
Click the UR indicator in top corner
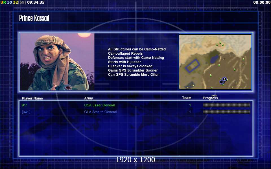click(3, 3)
